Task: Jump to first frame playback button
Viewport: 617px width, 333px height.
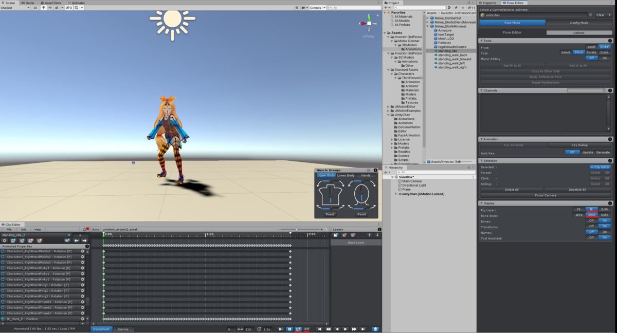Action: pyautogui.click(x=319, y=329)
